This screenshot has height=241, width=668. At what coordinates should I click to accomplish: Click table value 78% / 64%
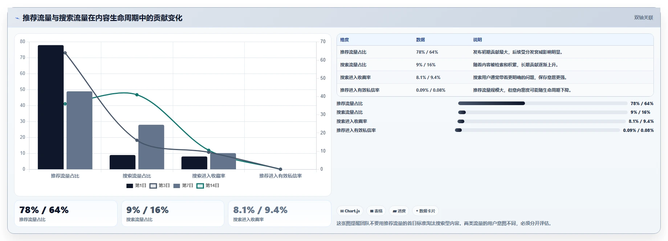pyautogui.click(x=427, y=52)
